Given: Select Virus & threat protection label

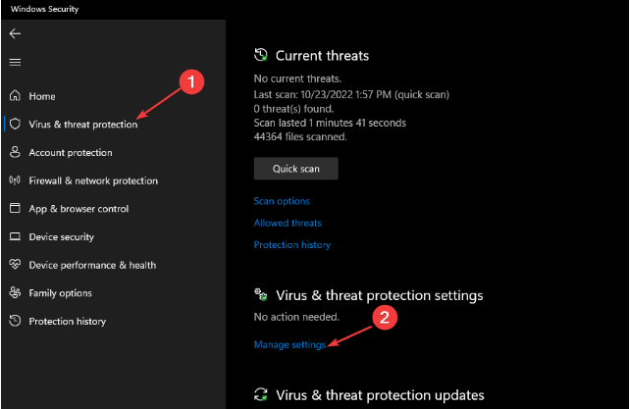Looking at the screenshot, I should click(x=83, y=125).
